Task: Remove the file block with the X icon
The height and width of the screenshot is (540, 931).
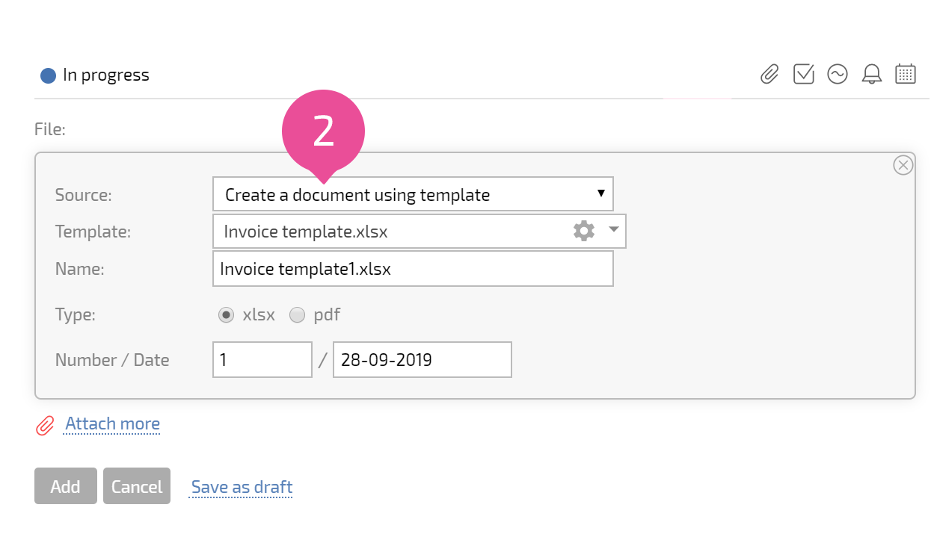Action: pos(903,165)
